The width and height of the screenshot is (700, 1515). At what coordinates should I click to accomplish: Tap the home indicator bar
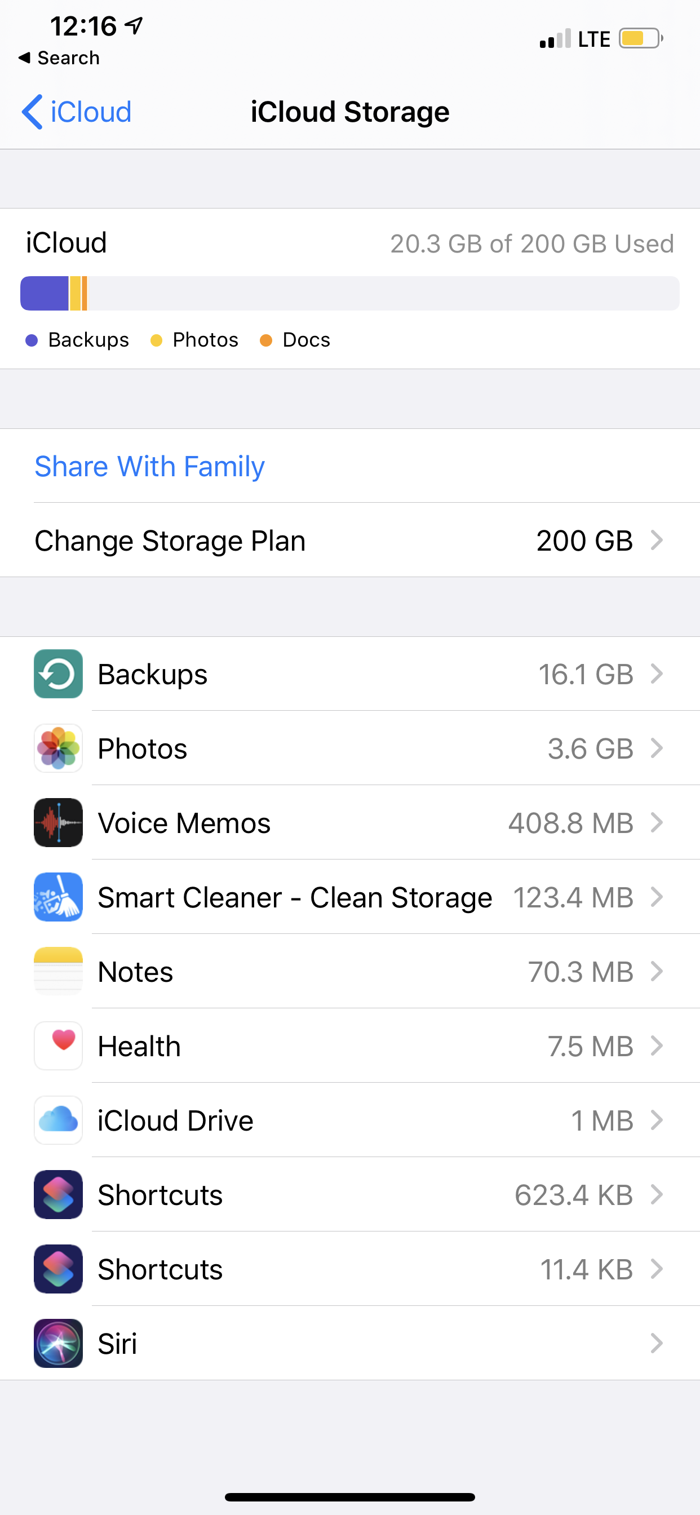(349, 1497)
